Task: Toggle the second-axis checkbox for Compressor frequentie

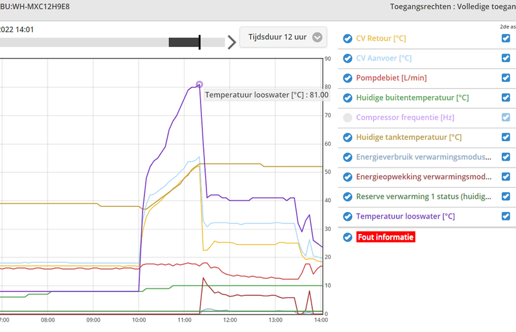Action: [506, 117]
